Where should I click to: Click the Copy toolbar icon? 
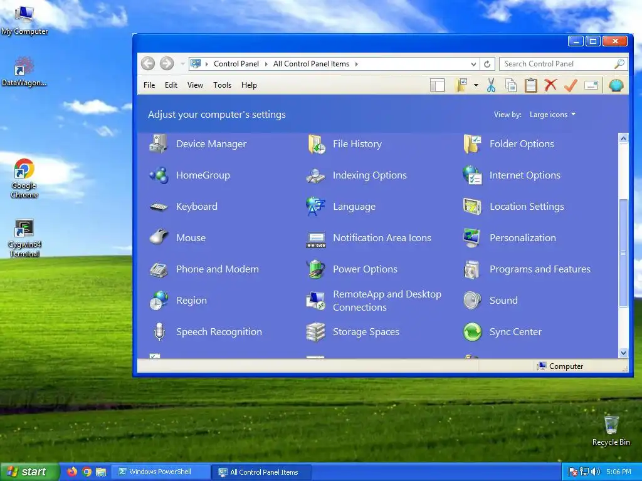[x=511, y=85]
